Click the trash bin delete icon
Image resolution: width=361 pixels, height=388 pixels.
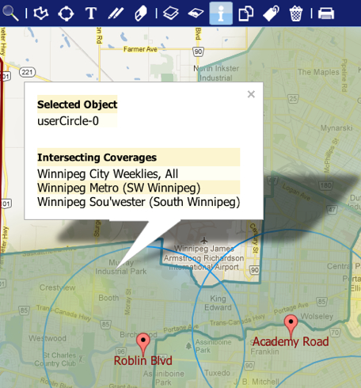[296, 13]
